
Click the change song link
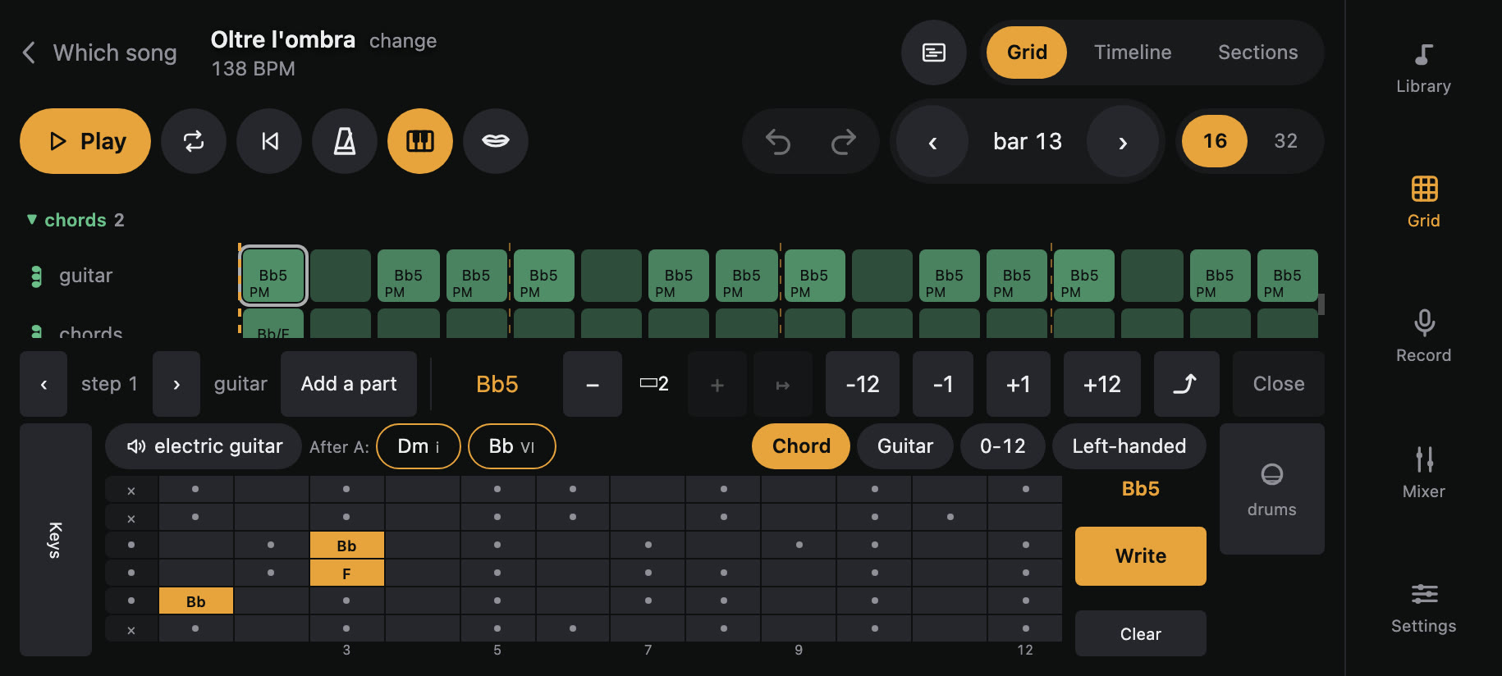pyautogui.click(x=403, y=41)
